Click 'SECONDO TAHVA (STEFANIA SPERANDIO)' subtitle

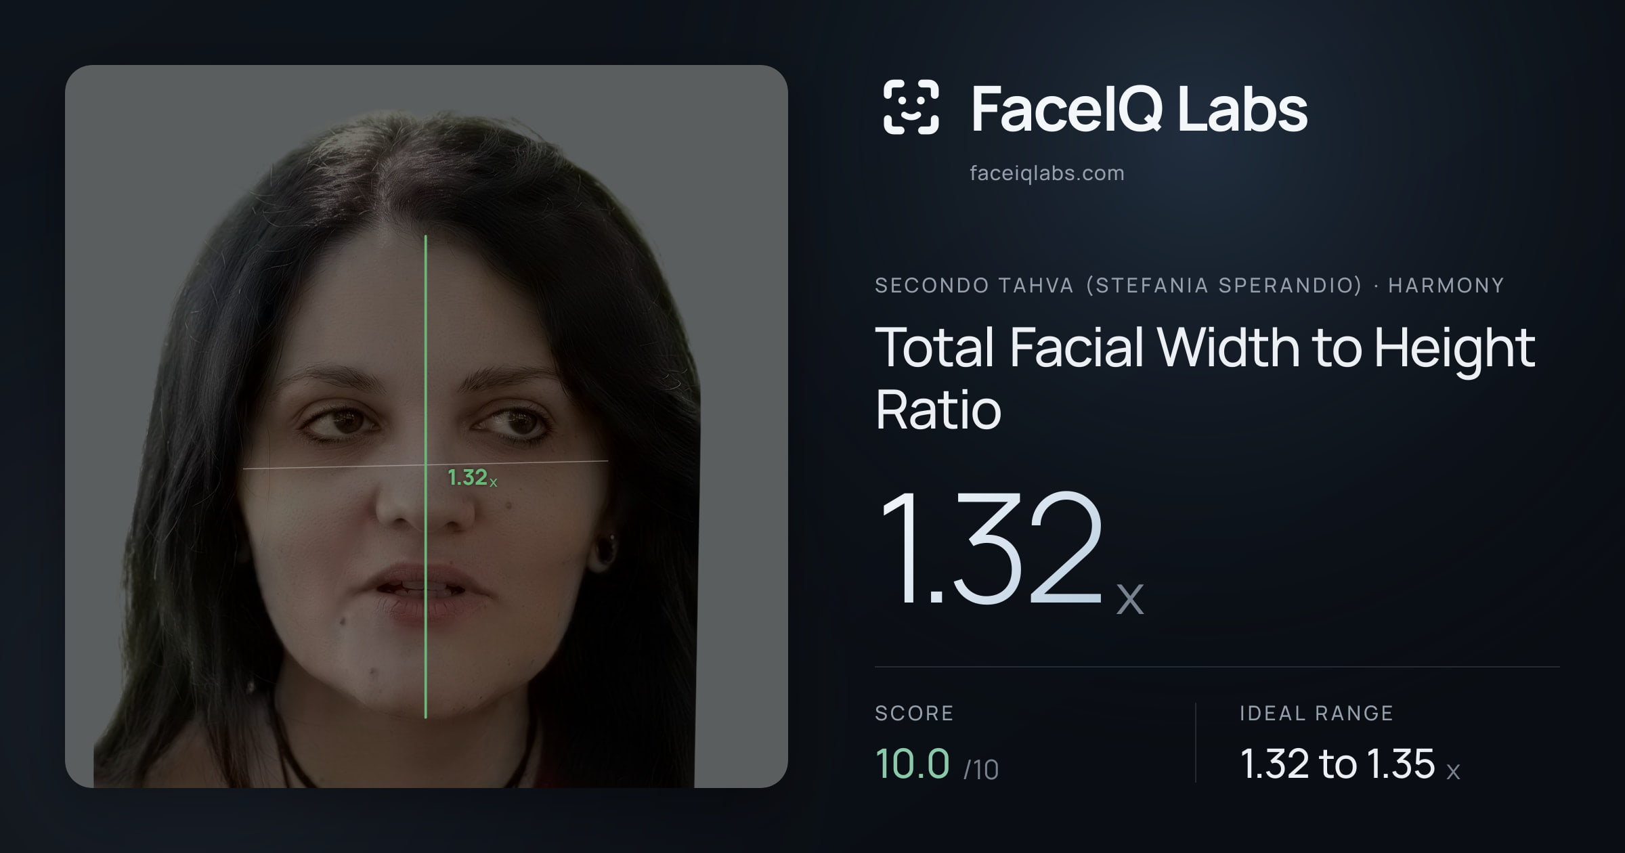pyautogui.click(x=1118, y=285)
